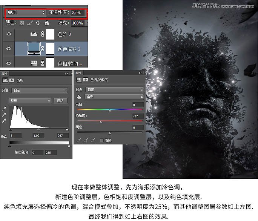Click the white input slider under histogram

tap(67, 130)
